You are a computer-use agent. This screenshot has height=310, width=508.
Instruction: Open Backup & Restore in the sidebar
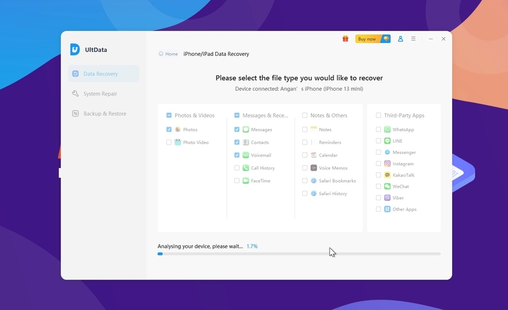click(x=104, y=113)
